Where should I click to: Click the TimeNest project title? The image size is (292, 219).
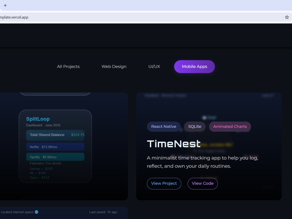[x=173, y=144]
